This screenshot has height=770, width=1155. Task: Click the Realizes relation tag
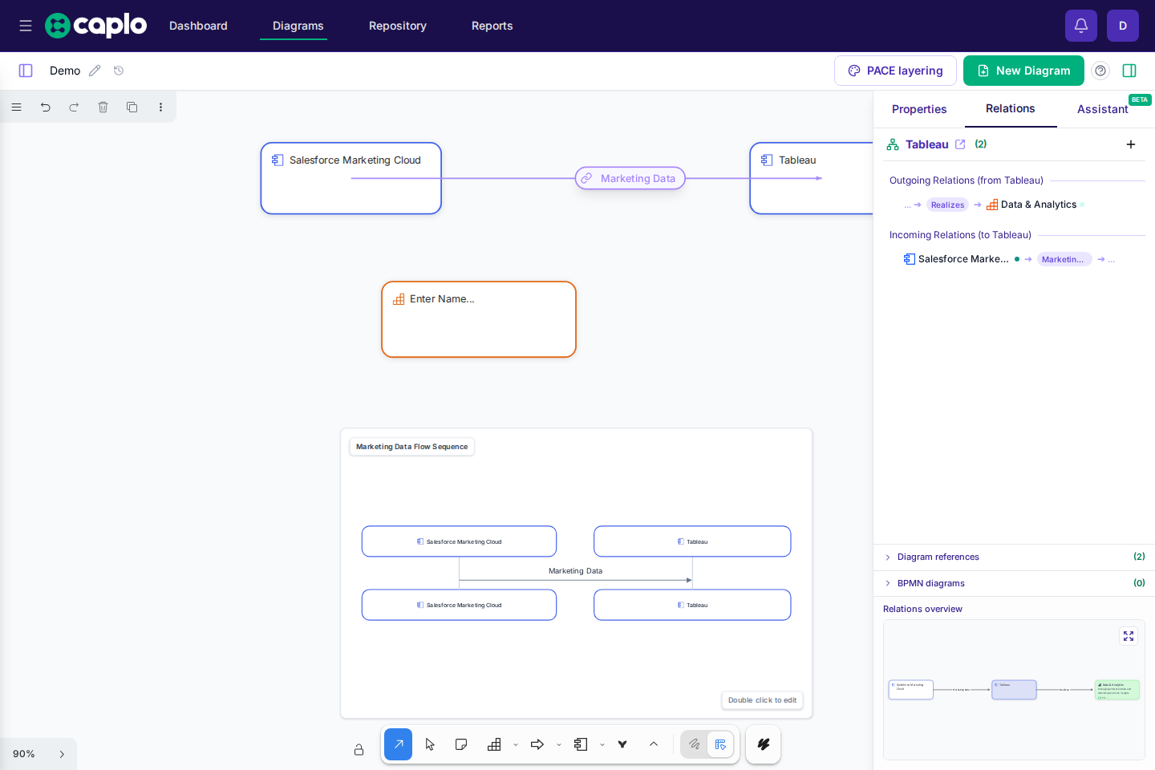pos(947,205)
